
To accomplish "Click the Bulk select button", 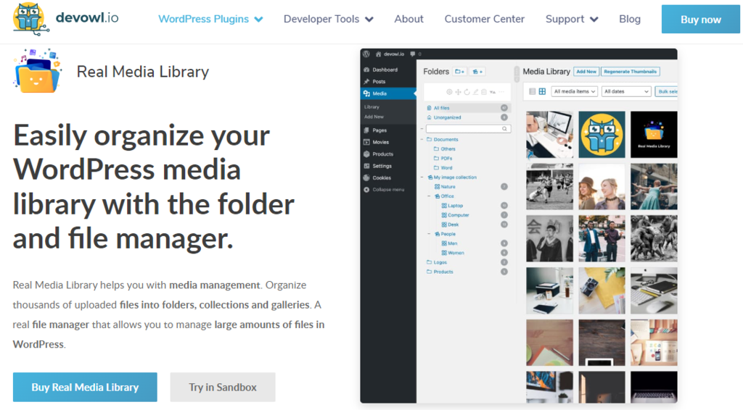I will pos(666,91).
